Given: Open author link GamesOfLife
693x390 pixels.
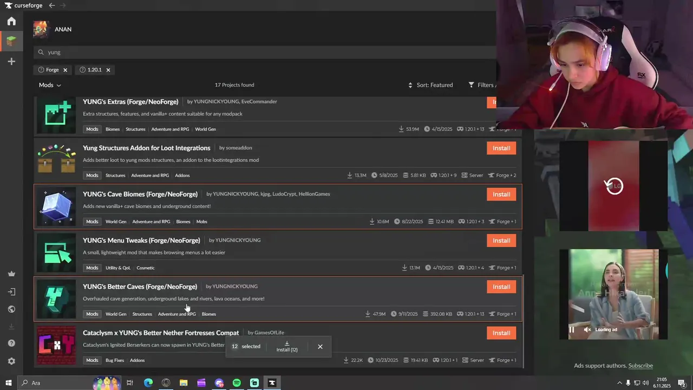Looking at the screenshot, I should (x=269, y=333).
